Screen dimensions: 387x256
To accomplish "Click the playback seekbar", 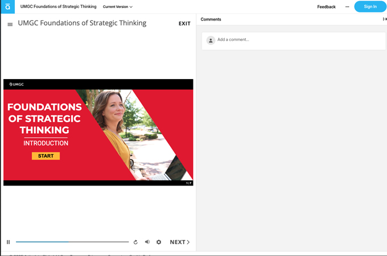I will point(72,242).
